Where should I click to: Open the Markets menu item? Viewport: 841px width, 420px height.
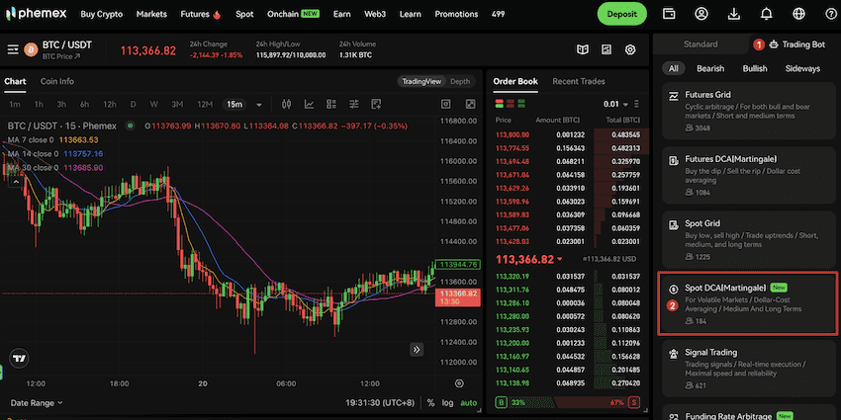(151, 14)
